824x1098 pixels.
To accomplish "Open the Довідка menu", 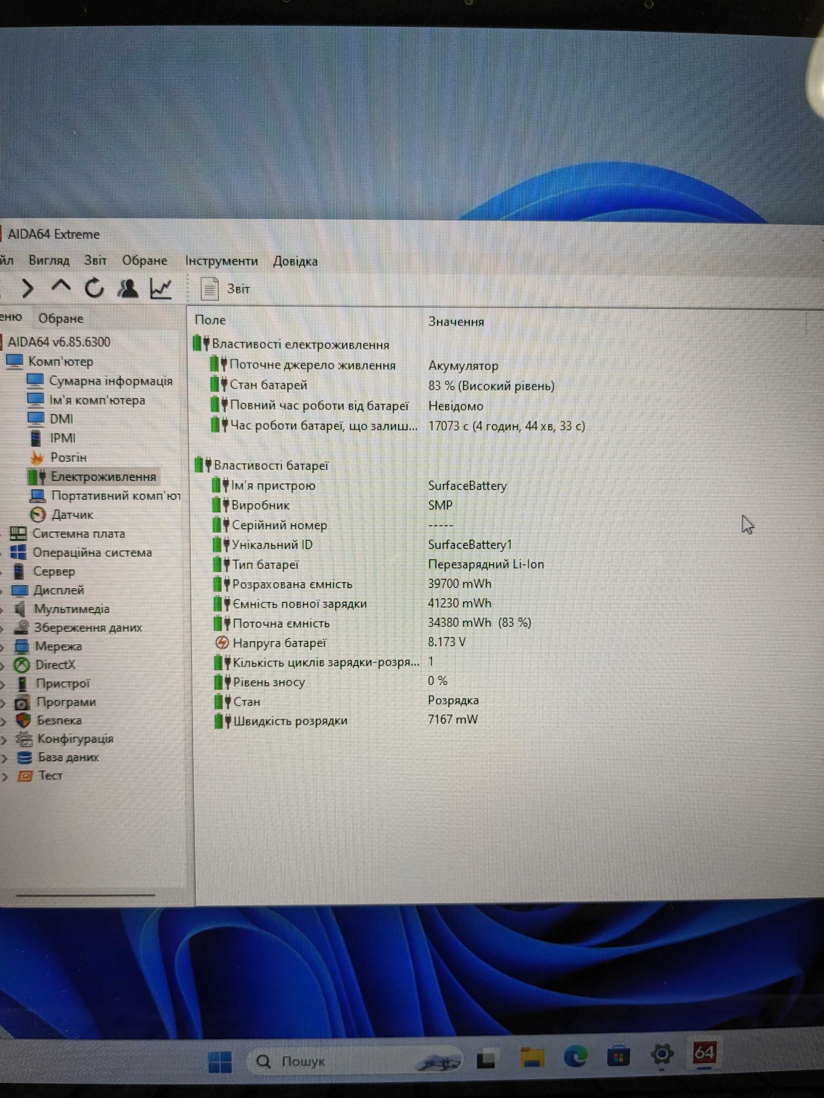I will 295,261.
